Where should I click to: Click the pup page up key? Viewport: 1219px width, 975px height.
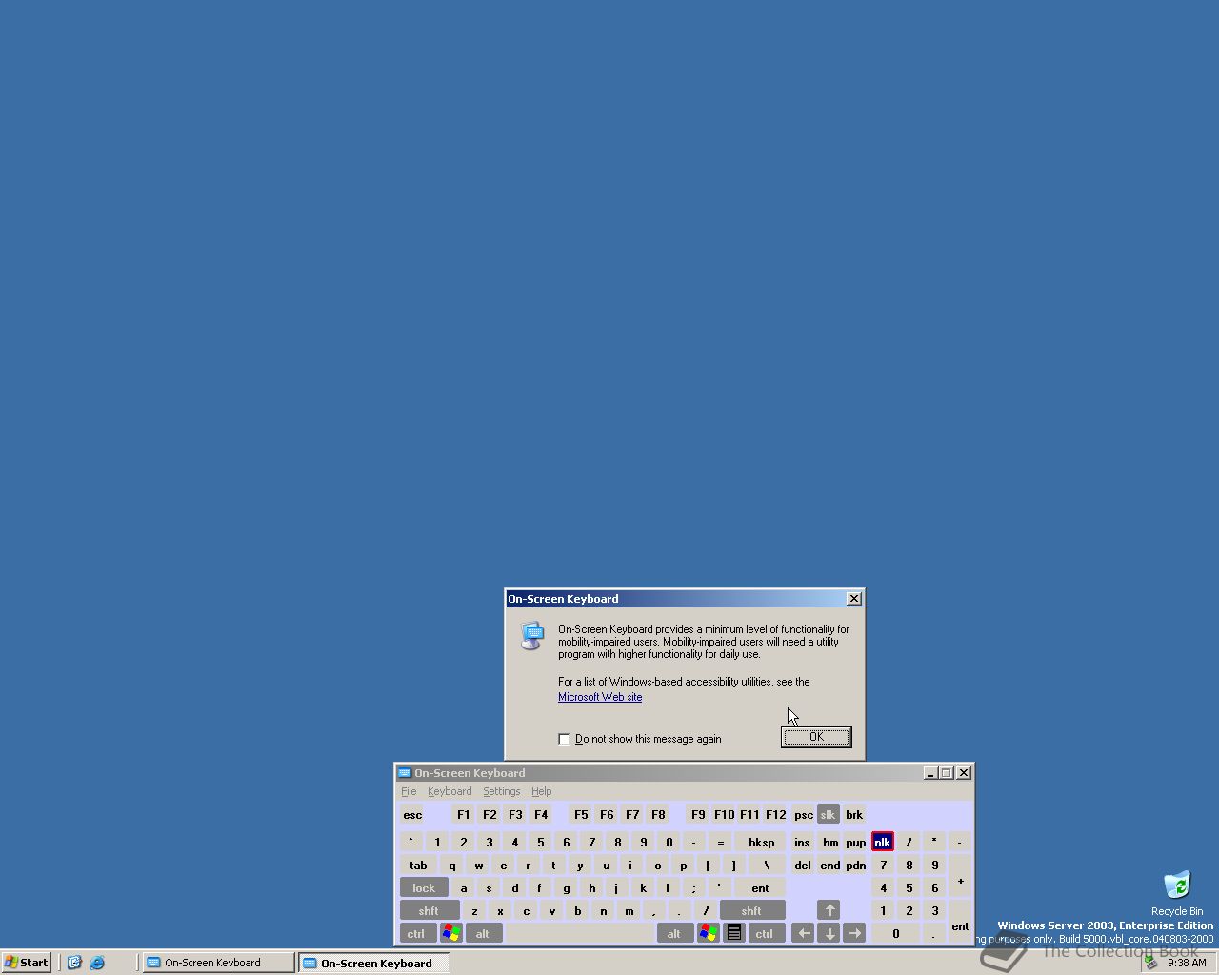855,842
